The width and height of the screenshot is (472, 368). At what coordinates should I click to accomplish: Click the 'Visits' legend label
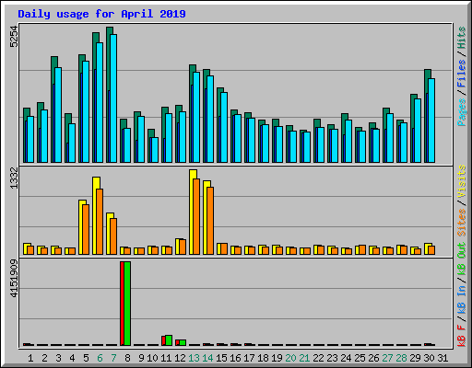click(461, 181)
